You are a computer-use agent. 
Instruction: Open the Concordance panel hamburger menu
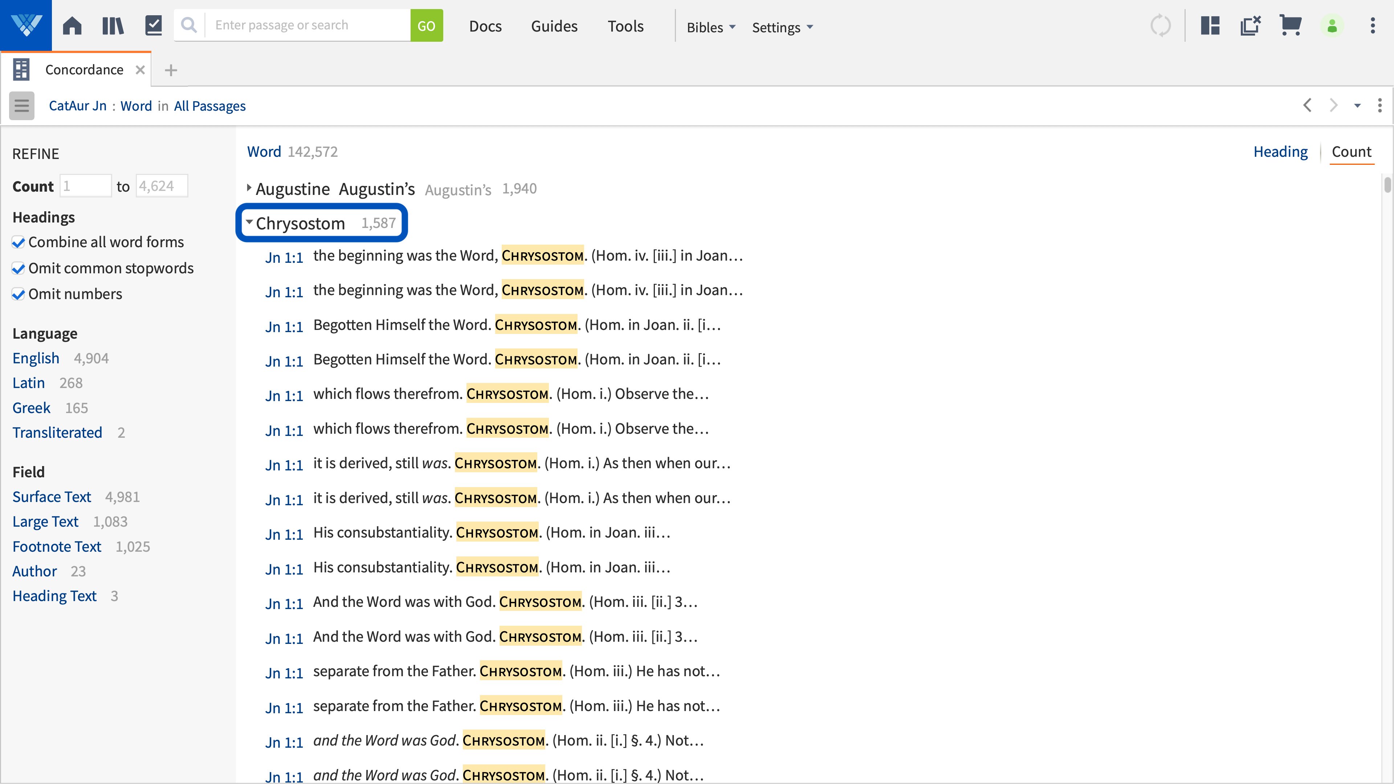coord(21,106)
